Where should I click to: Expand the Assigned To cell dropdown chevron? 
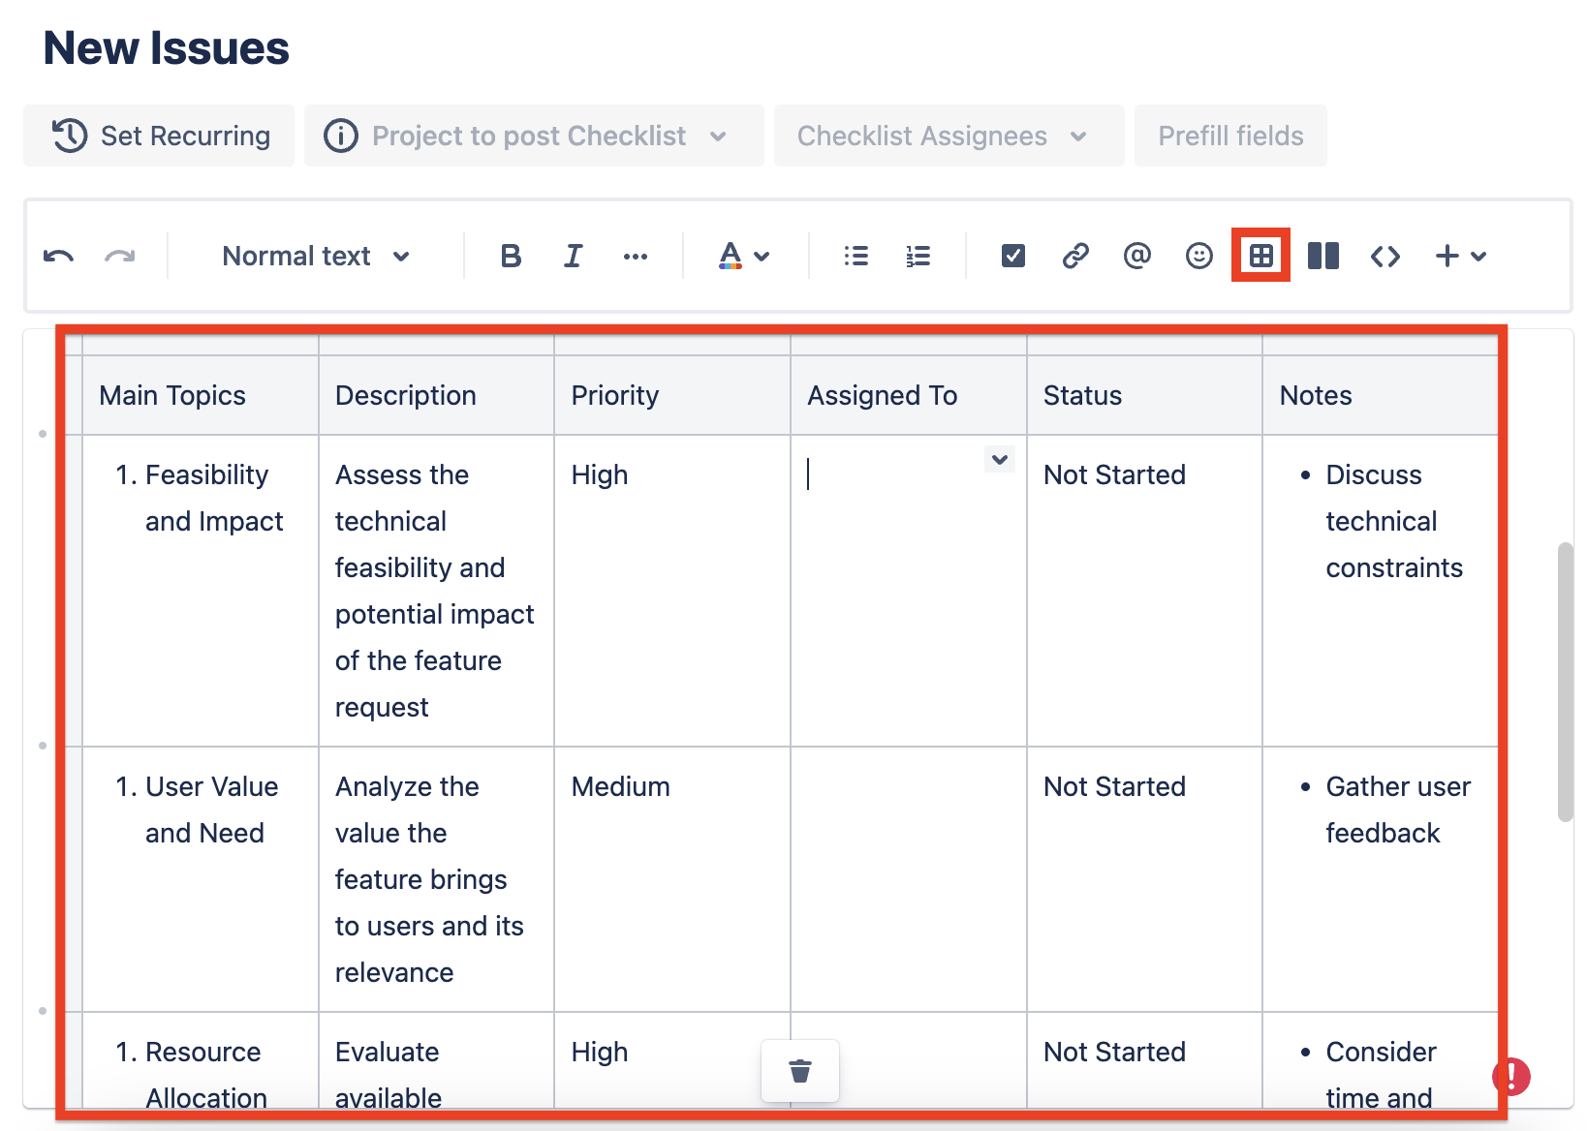click(x=1000, y=459)
